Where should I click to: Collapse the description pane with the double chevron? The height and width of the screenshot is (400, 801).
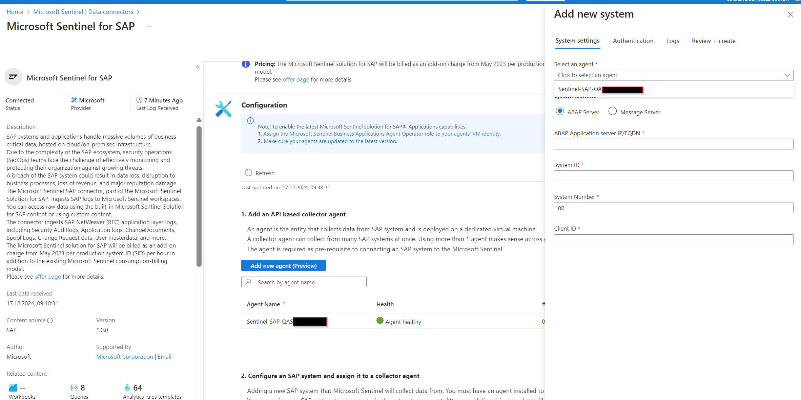[198, 67]
